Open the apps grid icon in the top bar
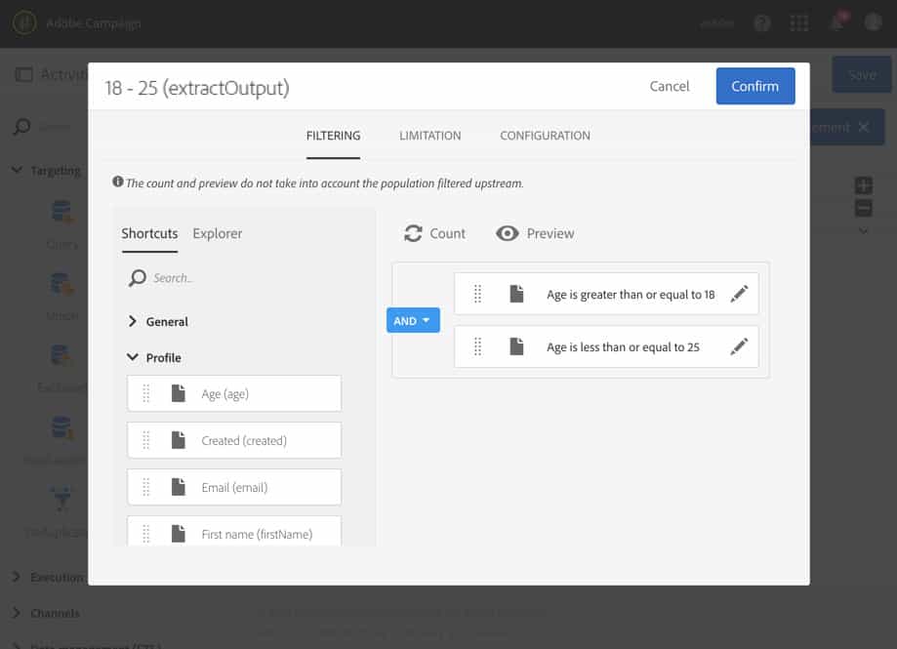This screenshot has width=897, height=649. point(798,23)
